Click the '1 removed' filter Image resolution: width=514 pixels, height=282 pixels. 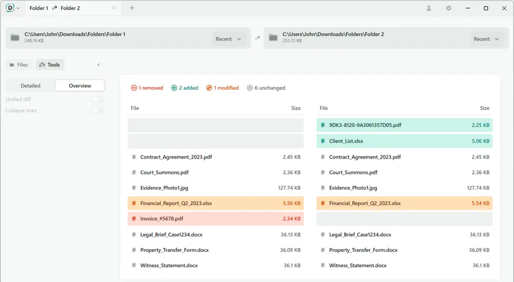147,88
